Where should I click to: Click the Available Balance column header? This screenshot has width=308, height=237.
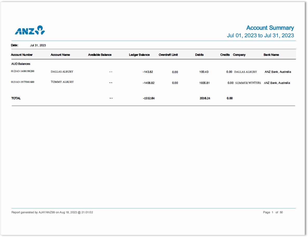tap(100, 55)
